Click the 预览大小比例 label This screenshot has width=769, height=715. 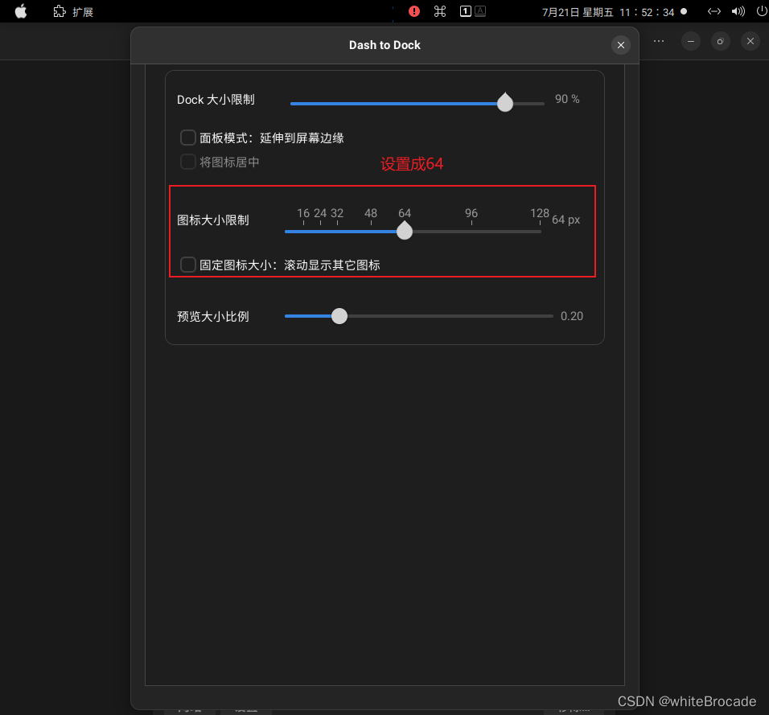[x=213, y=317]
